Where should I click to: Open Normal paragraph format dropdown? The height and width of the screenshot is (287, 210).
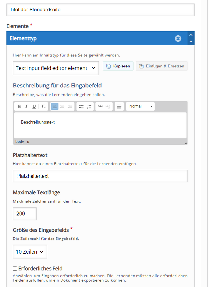(x=140, y=106)
